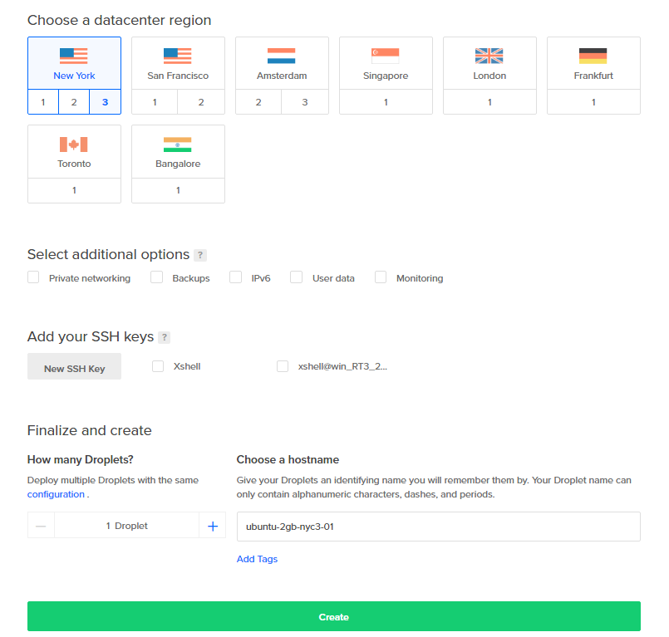Open the Add Tags link
Screen dimensions: 669x637
point(257,559)
